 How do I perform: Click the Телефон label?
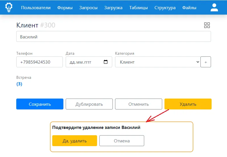(24, 53)
